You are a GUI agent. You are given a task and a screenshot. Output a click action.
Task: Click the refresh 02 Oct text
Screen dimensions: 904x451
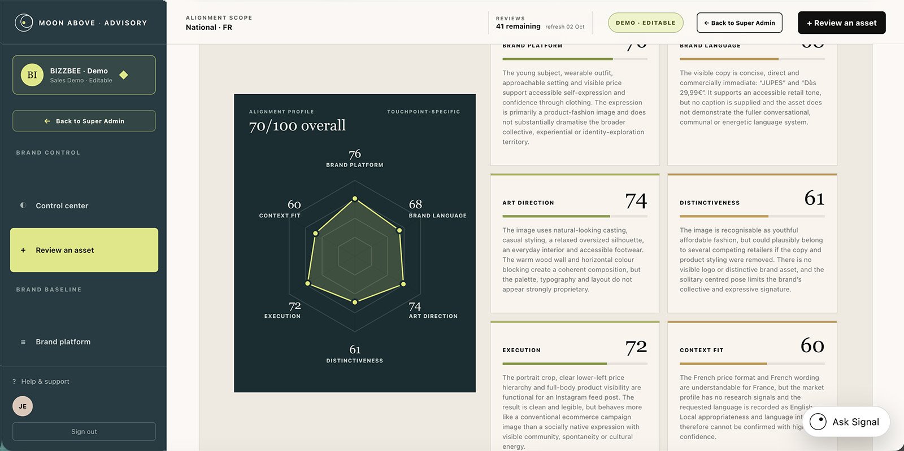pos(565,27)
